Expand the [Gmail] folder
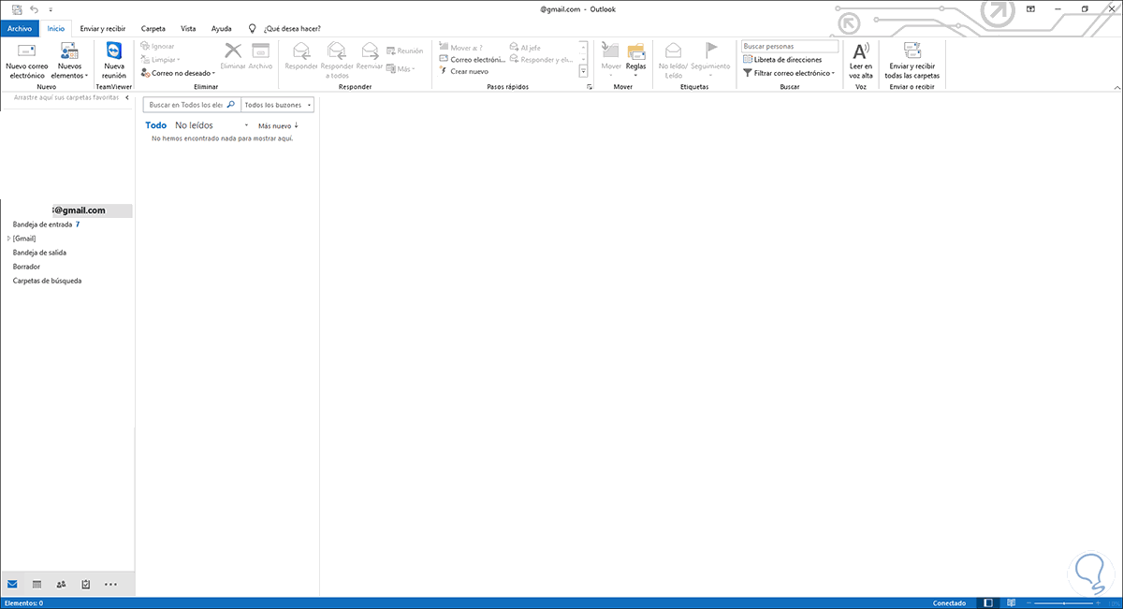 pos(8,239)
